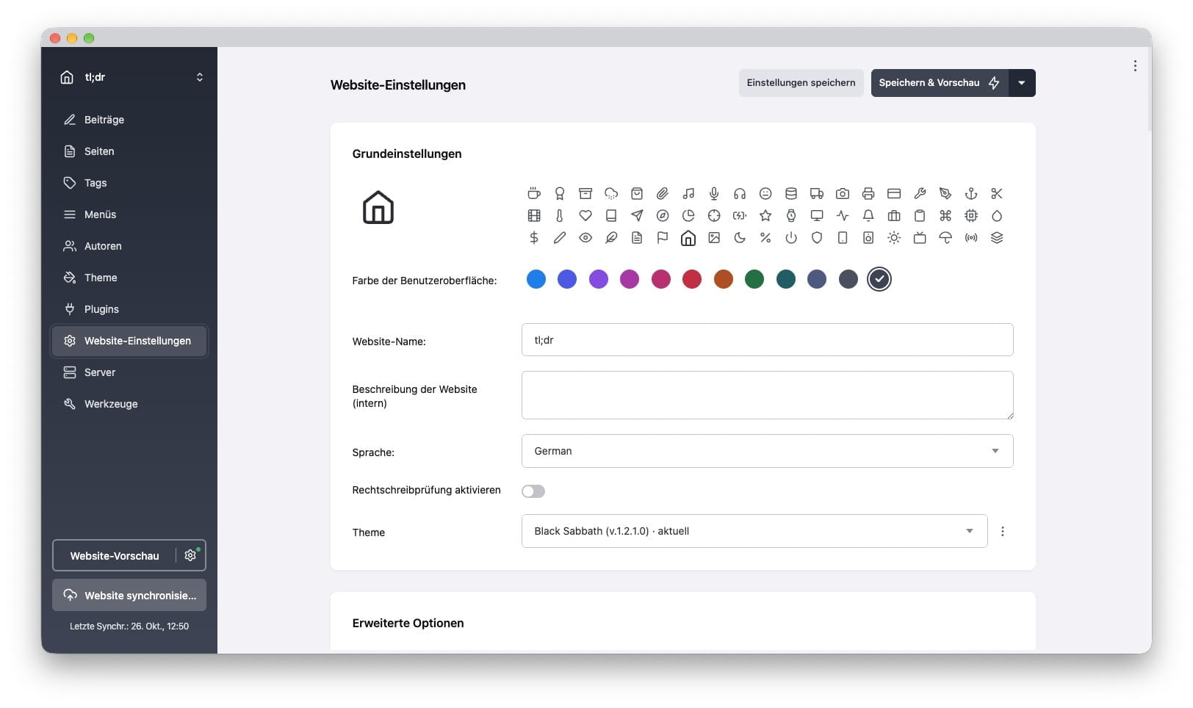
Task: Select the flag website icon
Action: pyautogui.click(x=663, y=238)
